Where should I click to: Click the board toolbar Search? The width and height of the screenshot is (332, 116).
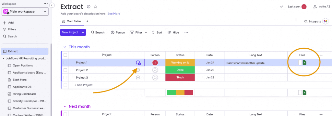click(x=98, y=33)
